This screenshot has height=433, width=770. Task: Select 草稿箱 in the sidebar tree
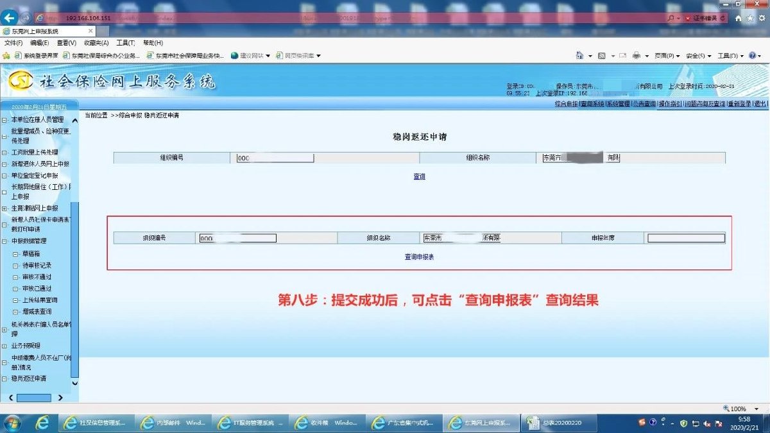[31, 254]
